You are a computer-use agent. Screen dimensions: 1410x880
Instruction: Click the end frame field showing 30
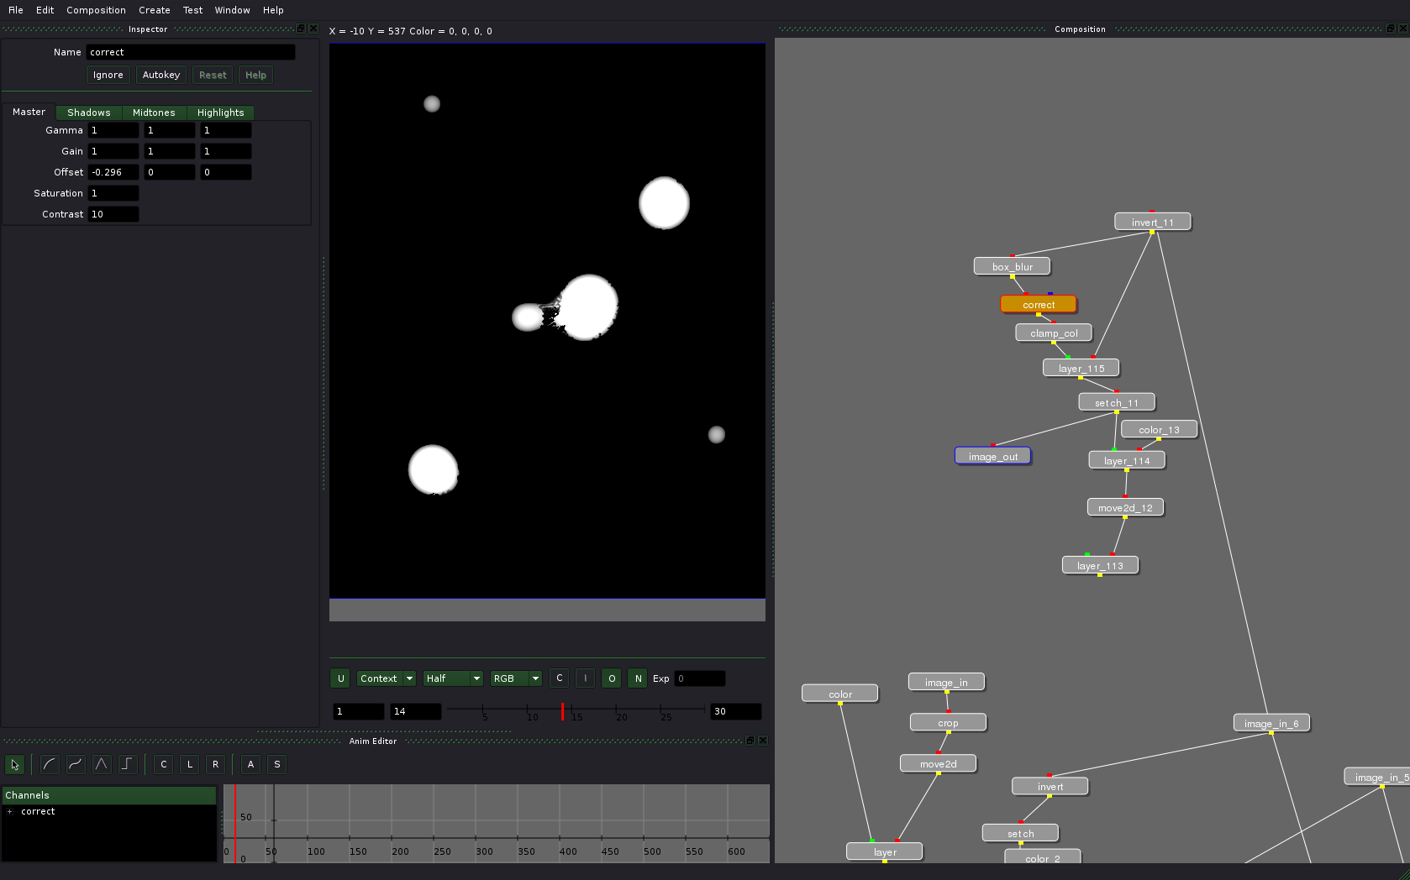coord(735,711)
